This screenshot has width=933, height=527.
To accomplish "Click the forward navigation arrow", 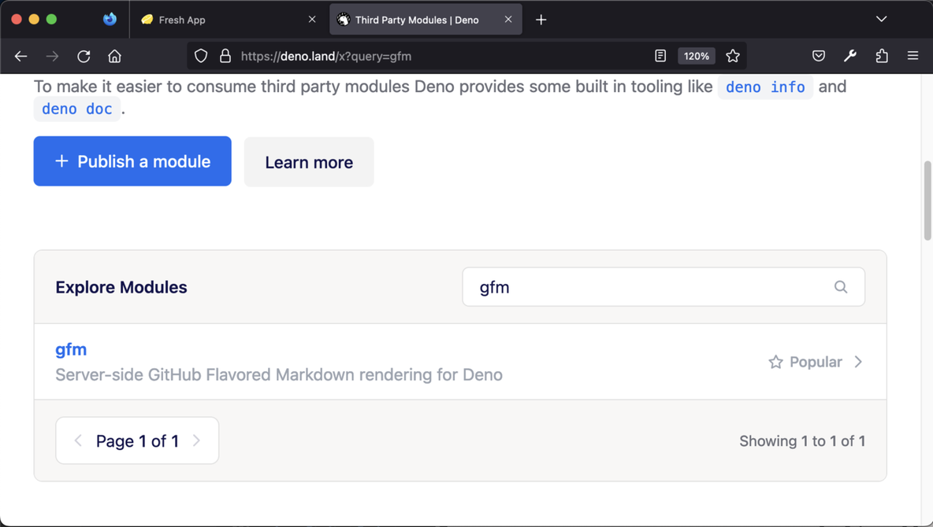I will [52, 56].
